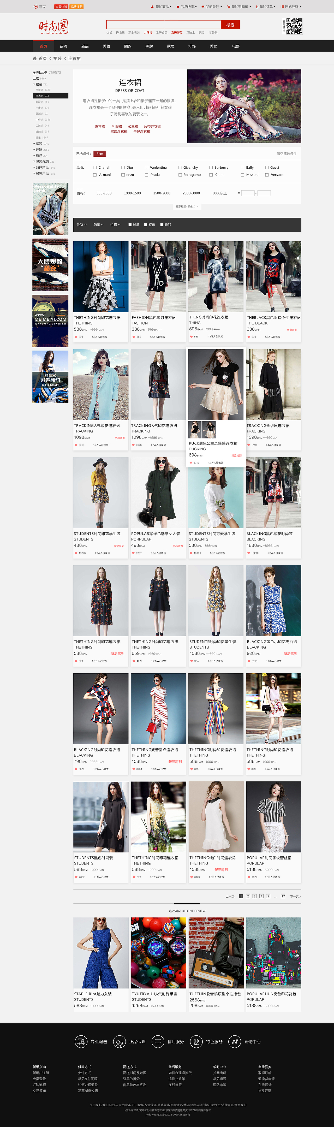Click heart icon under BLACKING蓝色小印花无袖裙

click(x=249, y=661)
